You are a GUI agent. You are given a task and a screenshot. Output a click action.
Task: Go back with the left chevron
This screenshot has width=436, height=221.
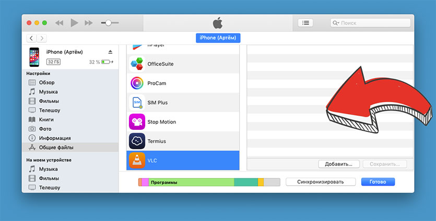(31, 38)
